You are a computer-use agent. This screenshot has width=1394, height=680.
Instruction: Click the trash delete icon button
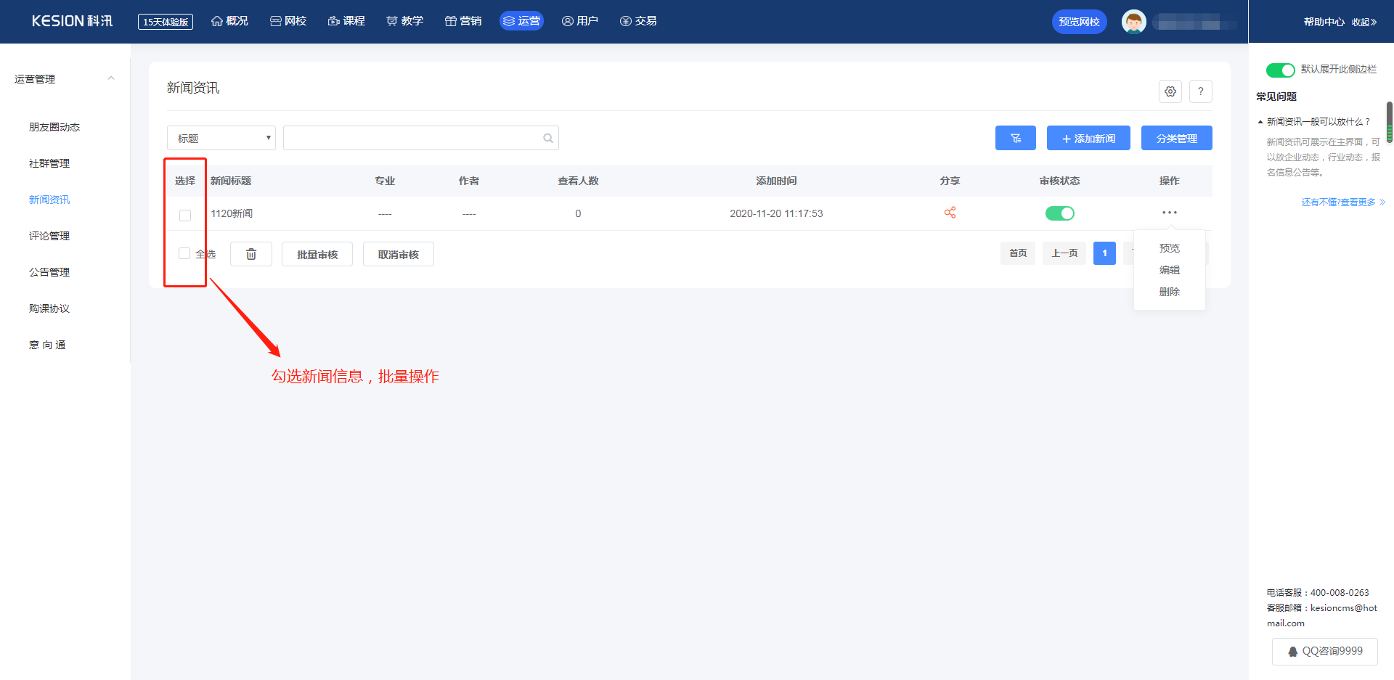click(x=251, y=254)
